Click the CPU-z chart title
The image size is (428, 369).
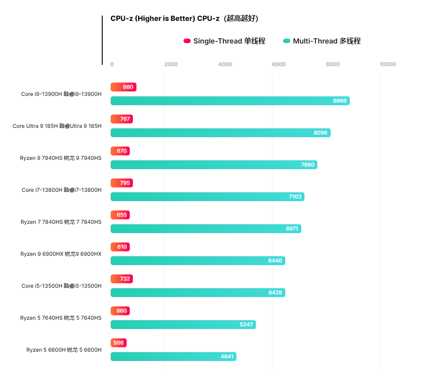(184, 19)
